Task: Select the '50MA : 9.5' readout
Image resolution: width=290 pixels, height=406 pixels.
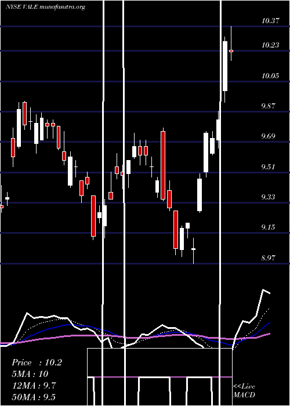Action: (34, 397)
